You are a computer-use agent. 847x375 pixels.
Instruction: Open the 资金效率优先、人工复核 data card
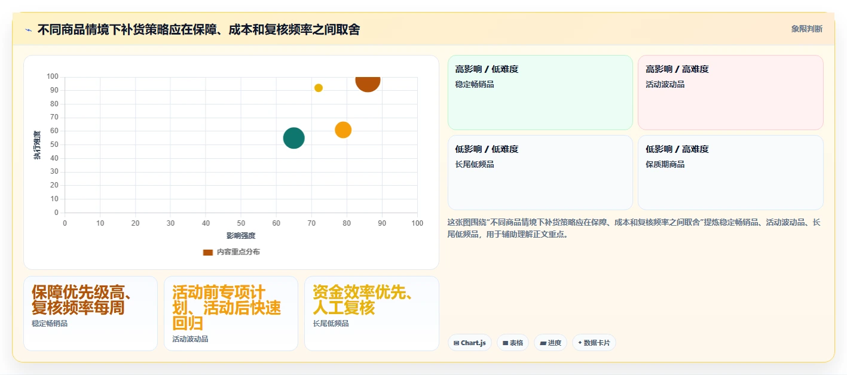pos(371,313)
